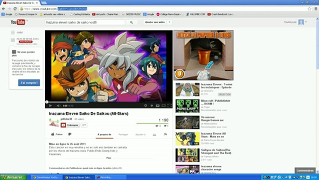Click the Ajouter une vidéo button

pyautogui.click(x=155, y=22)
